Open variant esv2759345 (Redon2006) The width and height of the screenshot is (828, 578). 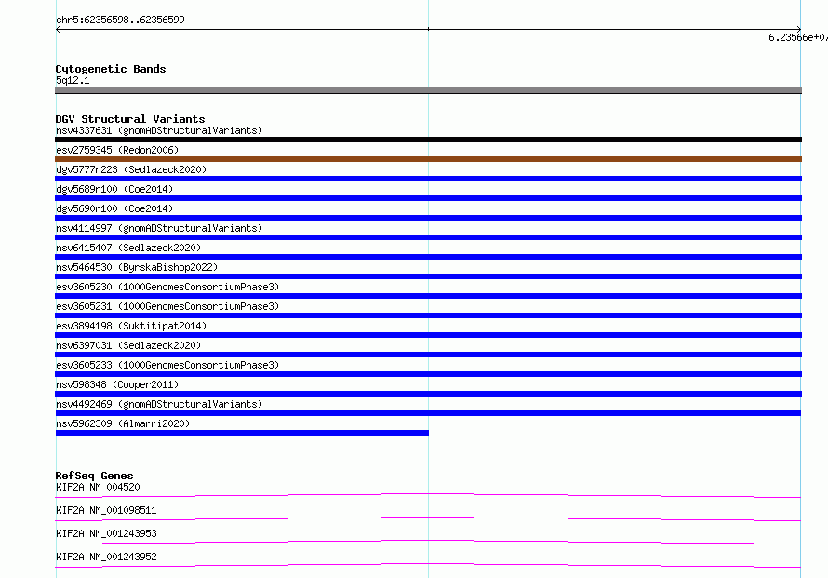click(x=117, y=150)
